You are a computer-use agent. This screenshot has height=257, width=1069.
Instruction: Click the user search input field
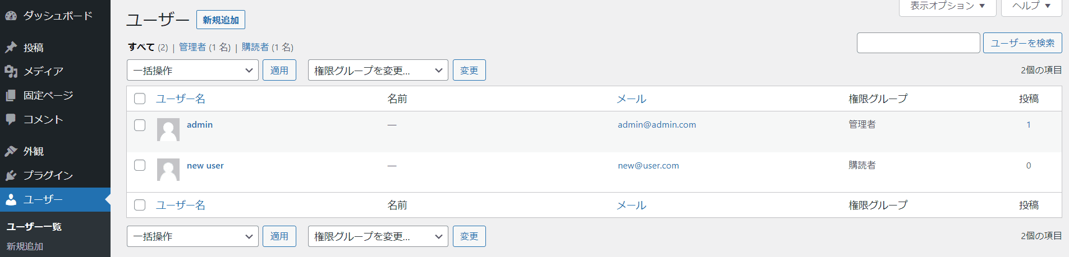(x=918, y=43)
